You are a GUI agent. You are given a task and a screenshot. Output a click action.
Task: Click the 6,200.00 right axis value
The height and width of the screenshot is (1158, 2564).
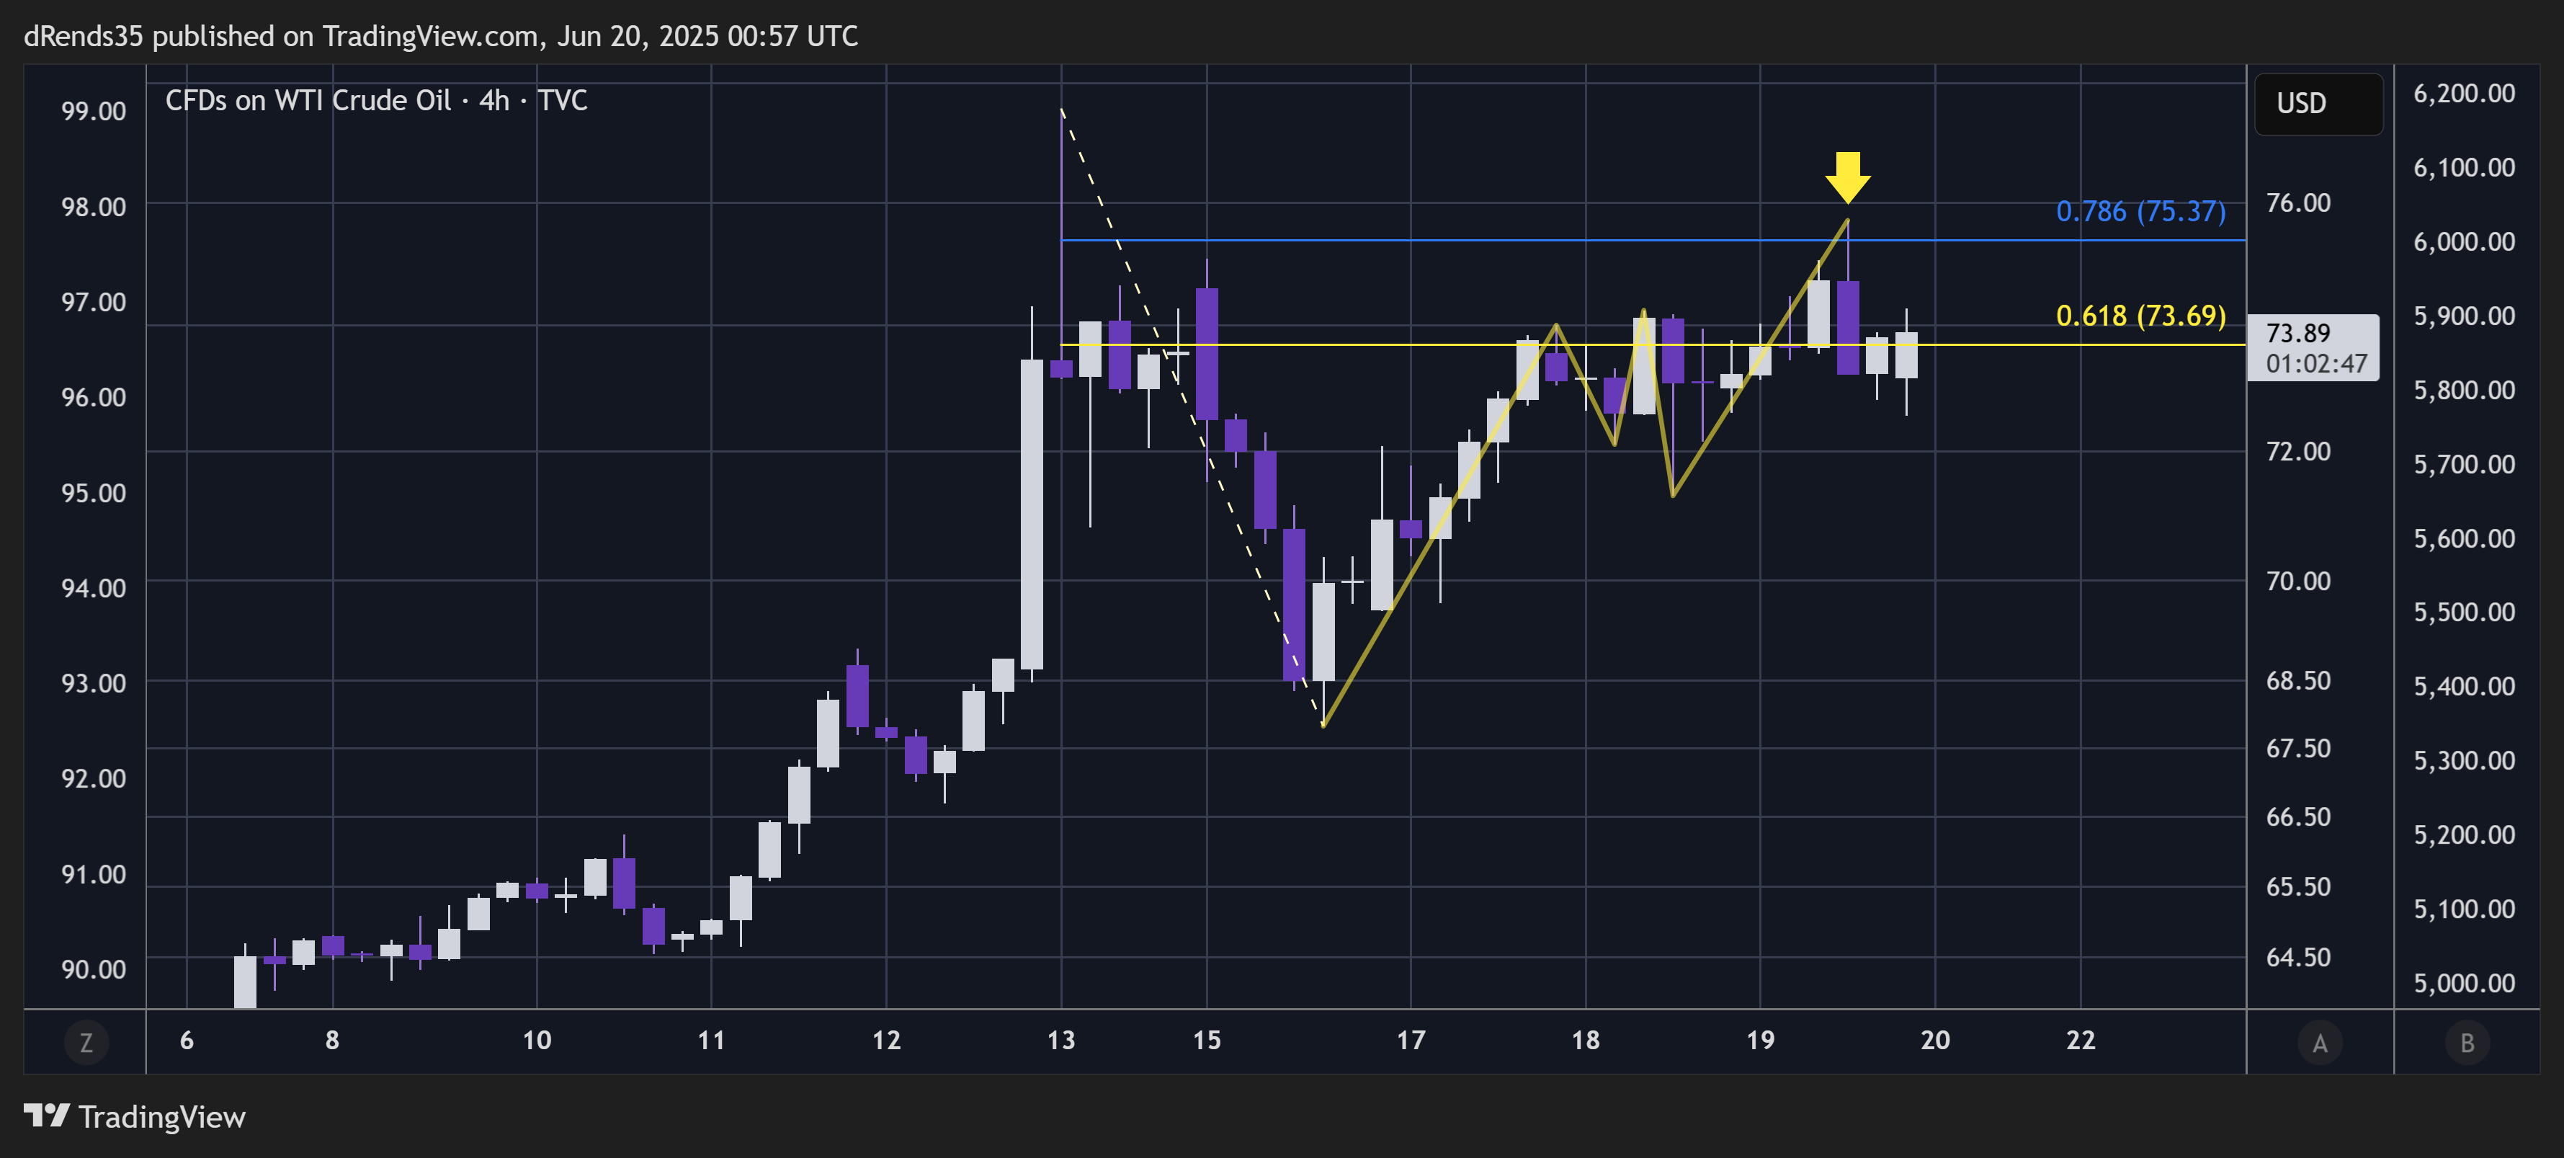pos(2463,94)
